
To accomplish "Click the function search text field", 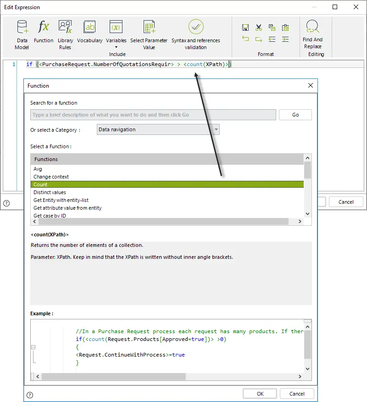I will (153, 115).
